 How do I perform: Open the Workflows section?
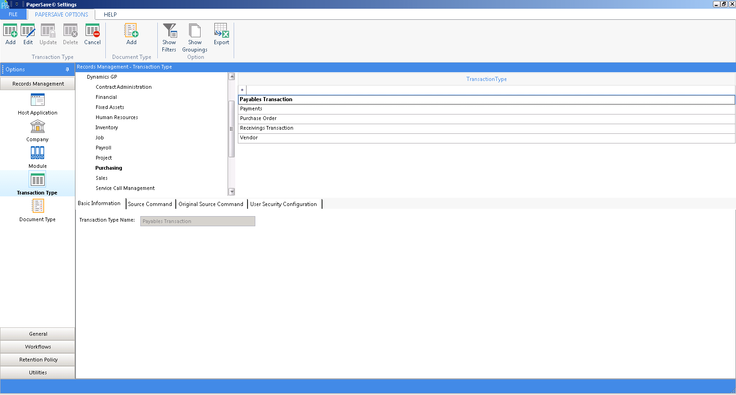38,347
